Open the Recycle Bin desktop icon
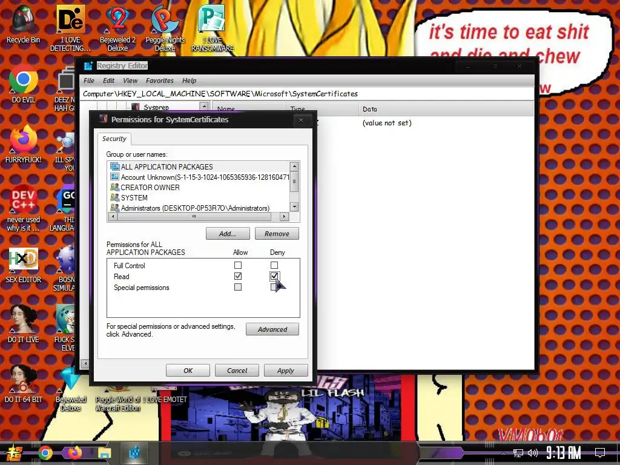The width and height of the screenshot is (620, 465). coord(23,24)
